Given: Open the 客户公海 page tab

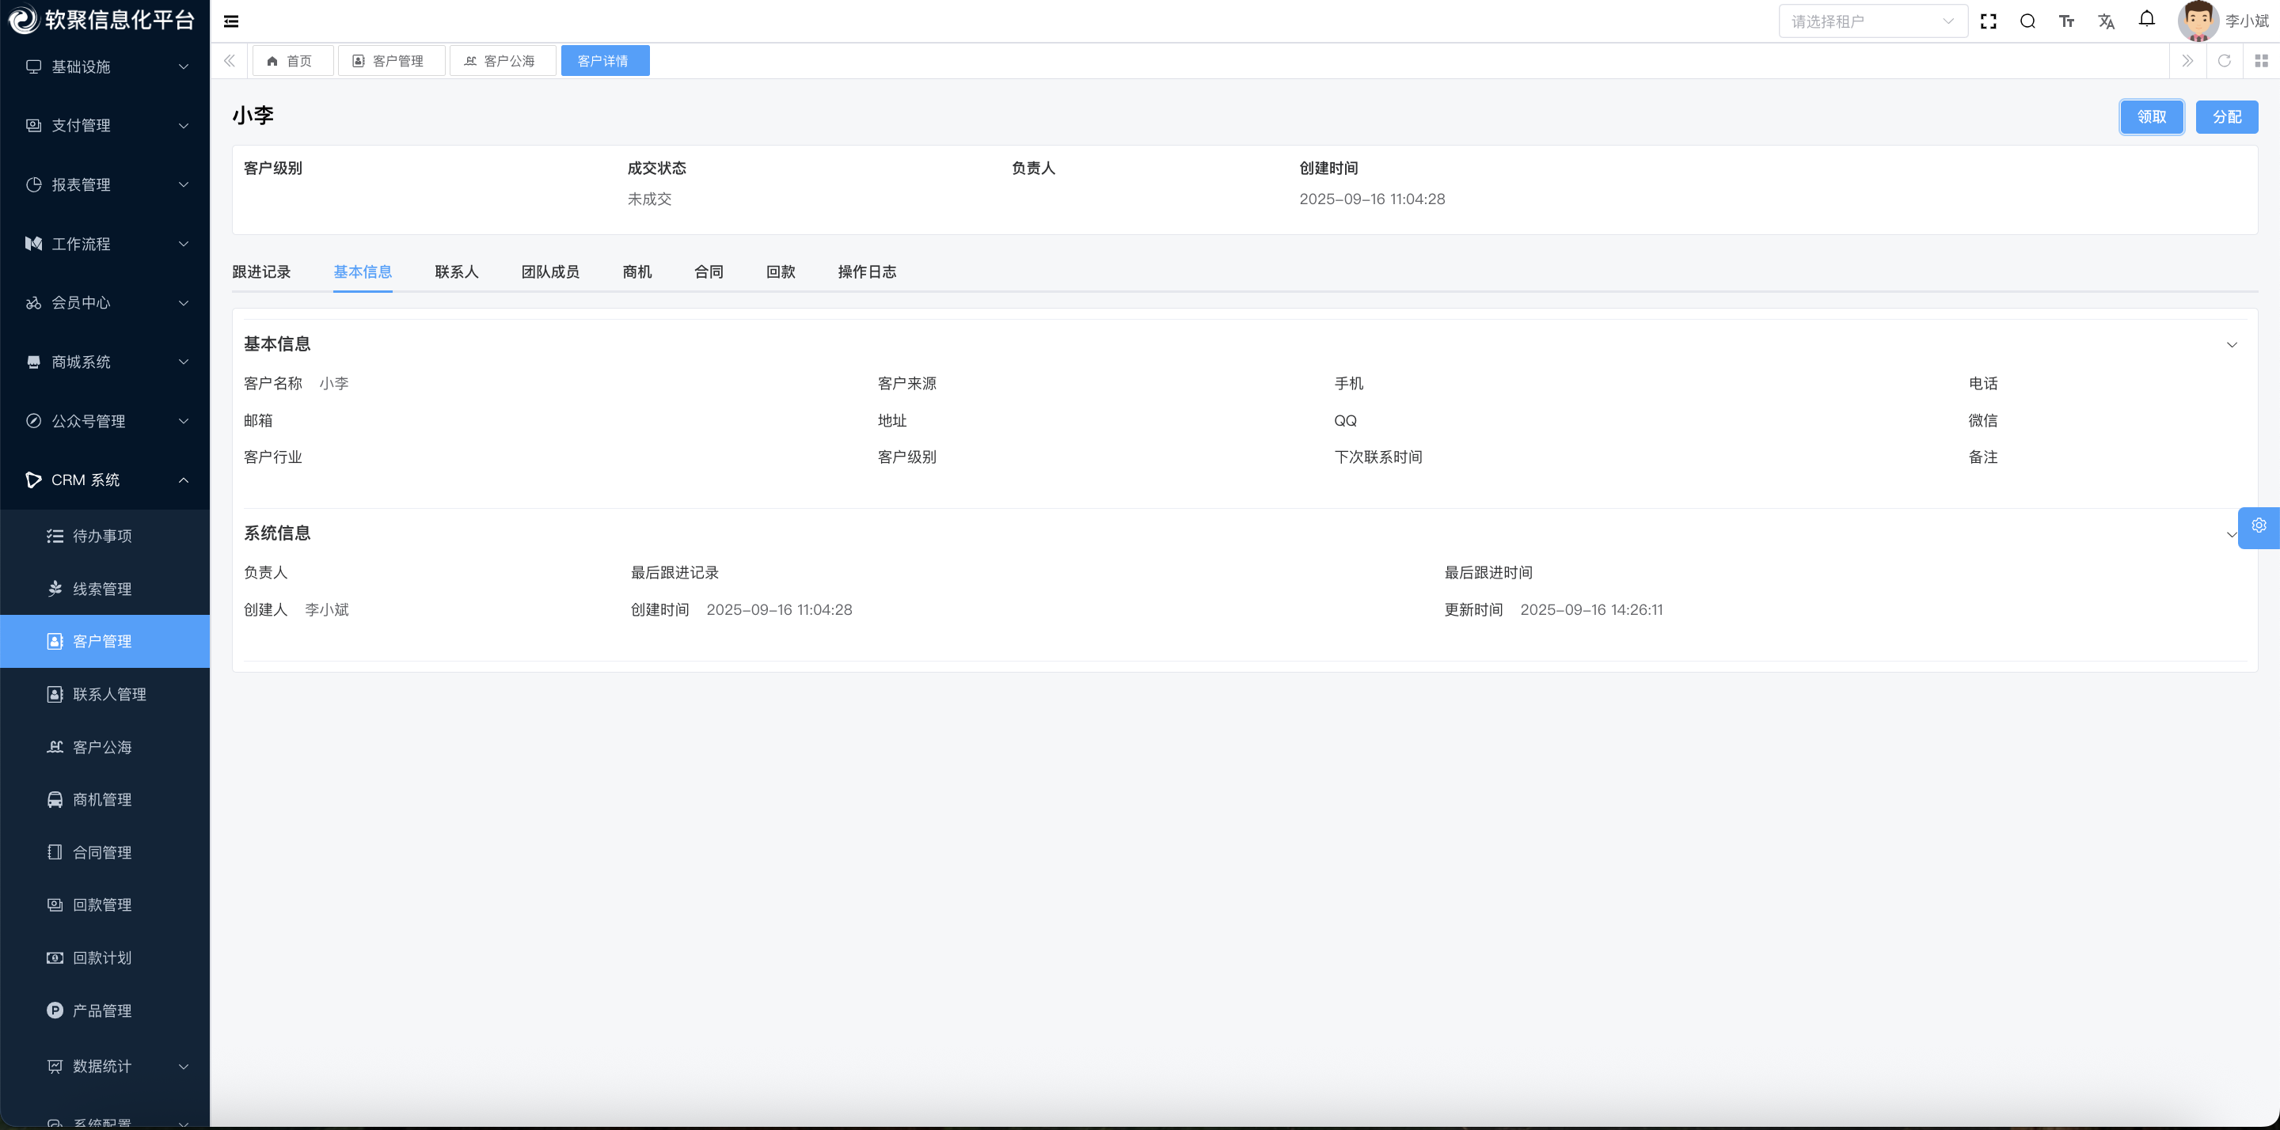Looking at the screenshot, I should (502, 61).
